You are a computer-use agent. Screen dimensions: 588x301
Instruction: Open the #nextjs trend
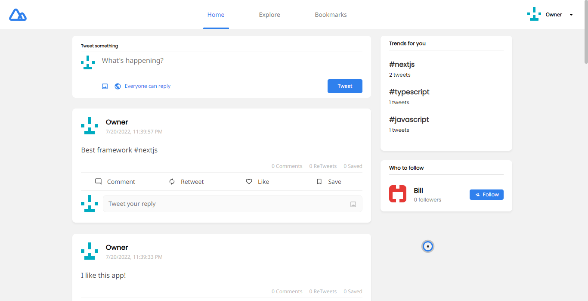402,65
